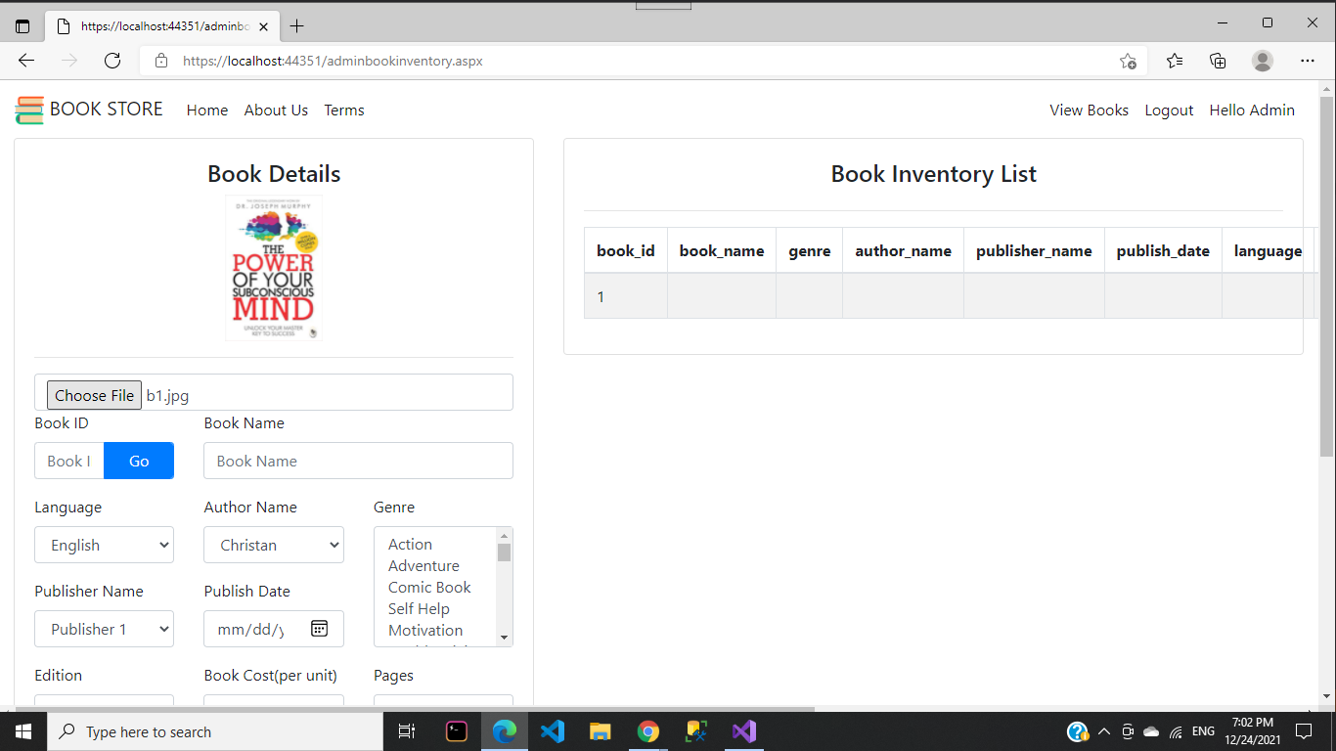Launch Visual Studio Code from the taskbar
1336x751 pixels.
tap(552, 730)
